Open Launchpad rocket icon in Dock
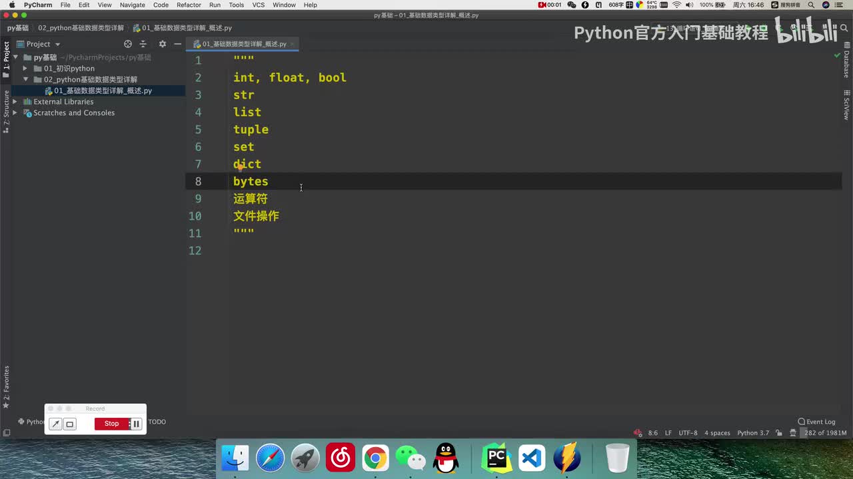The height and width of the screenshot is (479, 853). [305, 458]
